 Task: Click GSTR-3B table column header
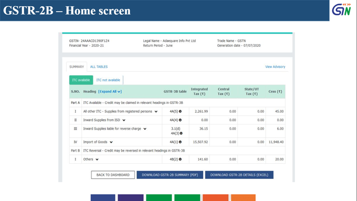(175, 91)
